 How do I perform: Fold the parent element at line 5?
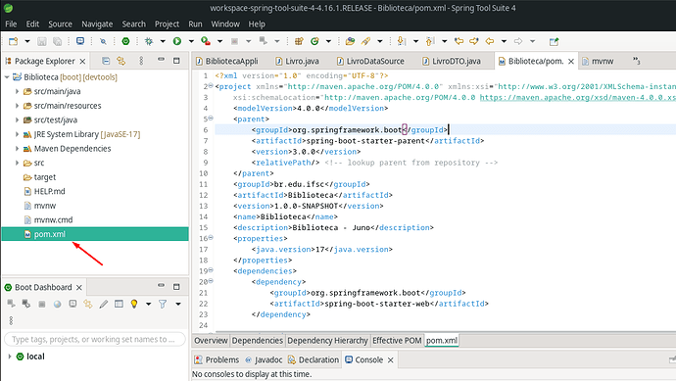(211, 119)
